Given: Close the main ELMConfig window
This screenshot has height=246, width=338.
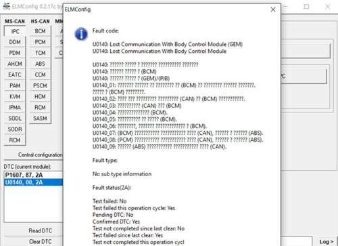Looking at the screenshot, I should [328, 7].
